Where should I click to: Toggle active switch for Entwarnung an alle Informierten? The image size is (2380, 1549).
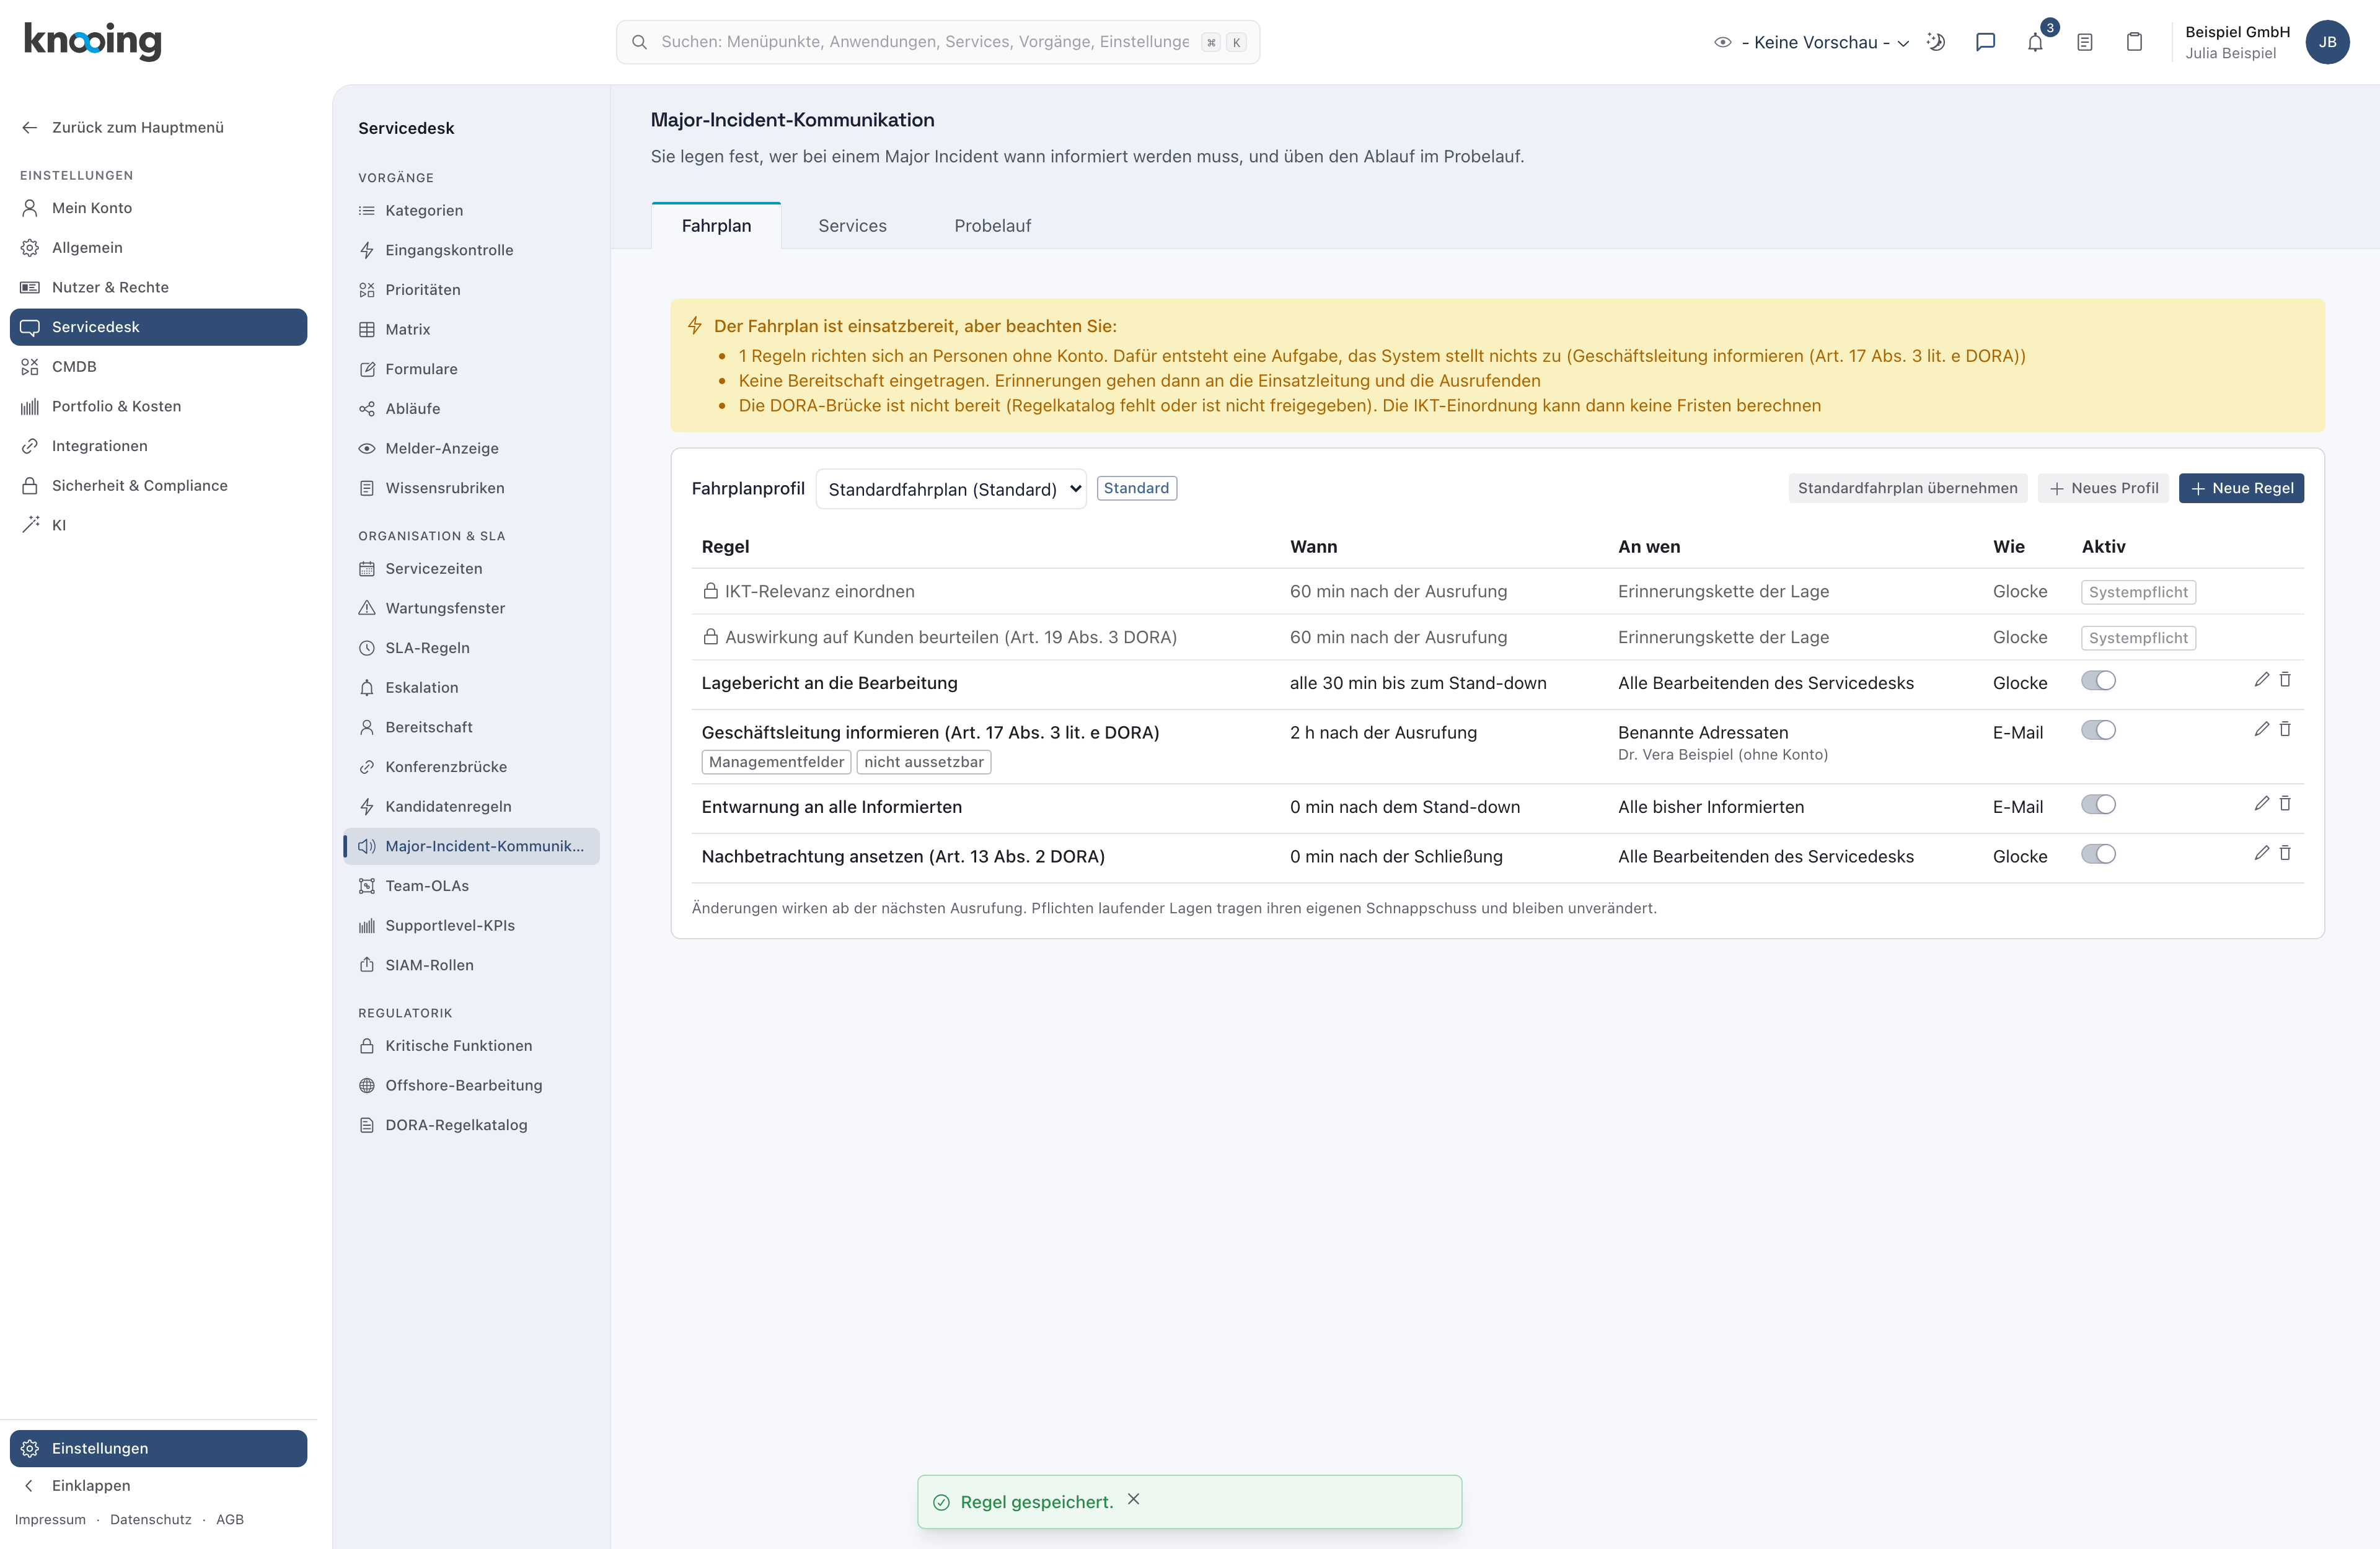2098,805
